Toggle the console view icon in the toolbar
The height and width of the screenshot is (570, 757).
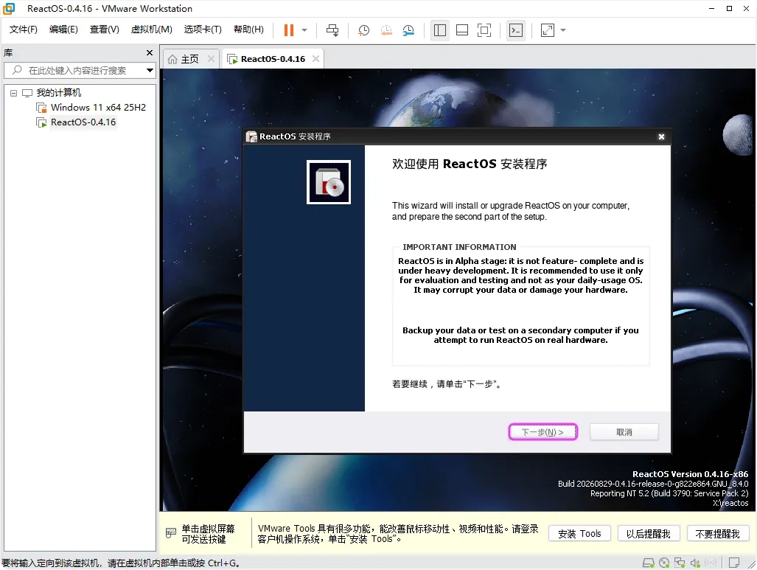pos(516,30)
